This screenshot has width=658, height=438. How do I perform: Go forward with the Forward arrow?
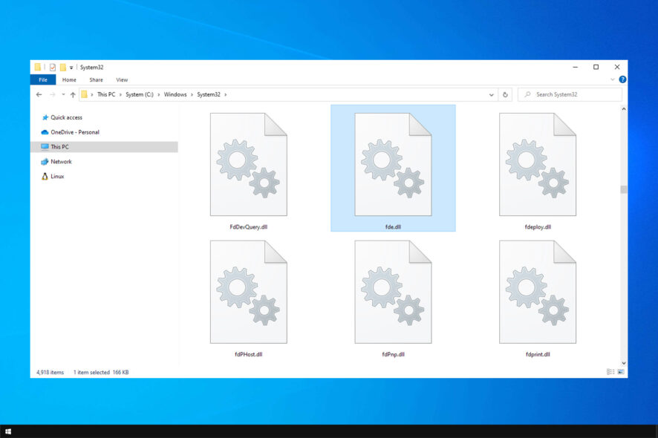tap(53, 94)
